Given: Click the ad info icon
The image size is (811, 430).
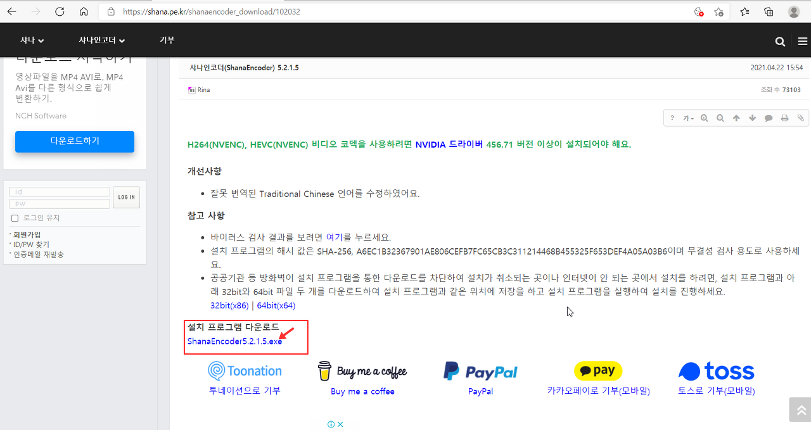Looking at the screenshot, I should [x=331, y=424].
